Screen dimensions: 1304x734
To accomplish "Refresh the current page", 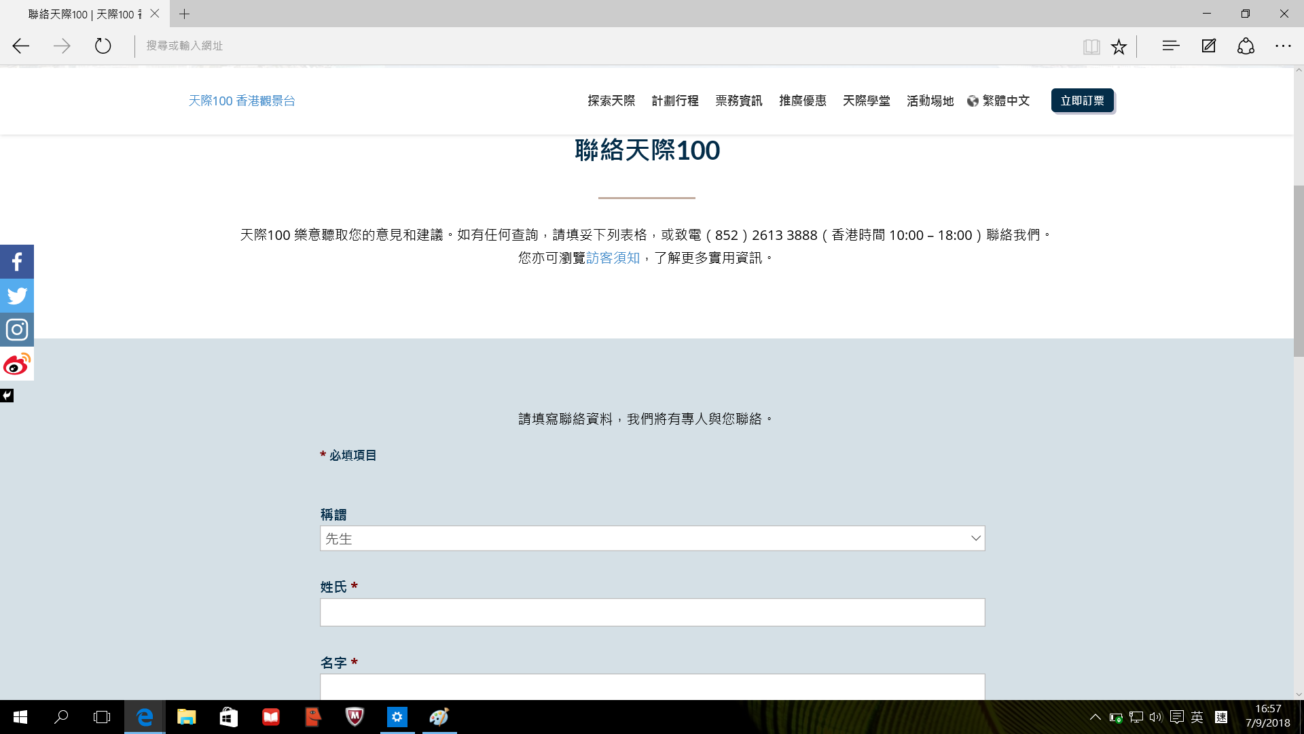I will tap(103, 46).
